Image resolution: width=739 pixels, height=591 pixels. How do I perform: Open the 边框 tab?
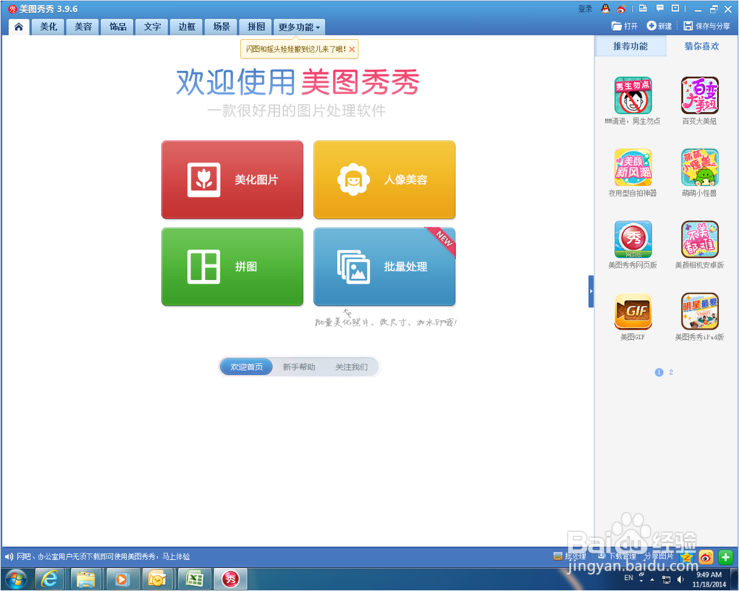coord(187,27)
